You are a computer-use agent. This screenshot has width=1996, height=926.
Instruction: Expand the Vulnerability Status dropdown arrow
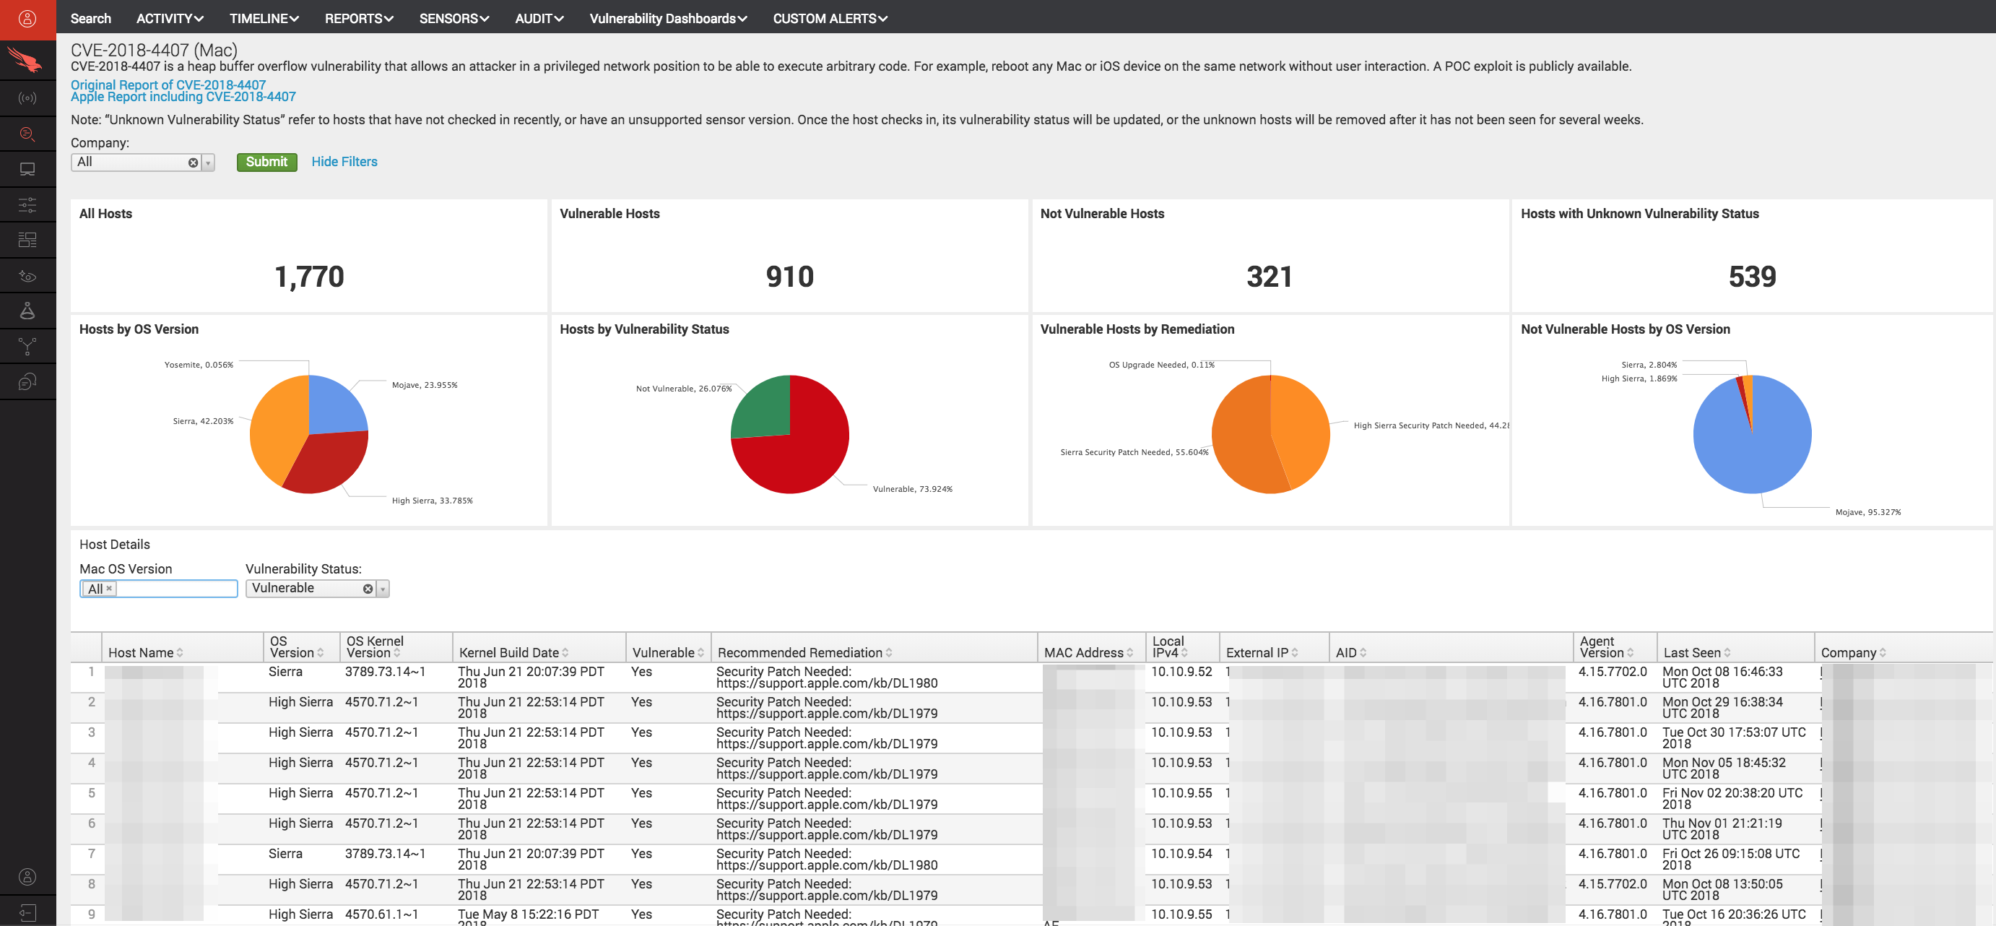tap(381, 588)
